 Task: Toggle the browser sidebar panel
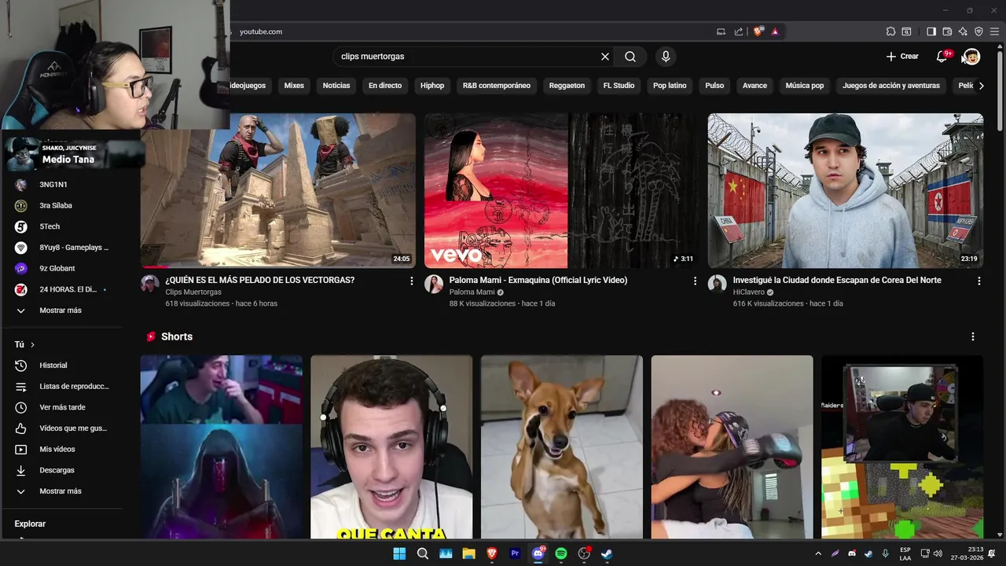click(931, 31)
